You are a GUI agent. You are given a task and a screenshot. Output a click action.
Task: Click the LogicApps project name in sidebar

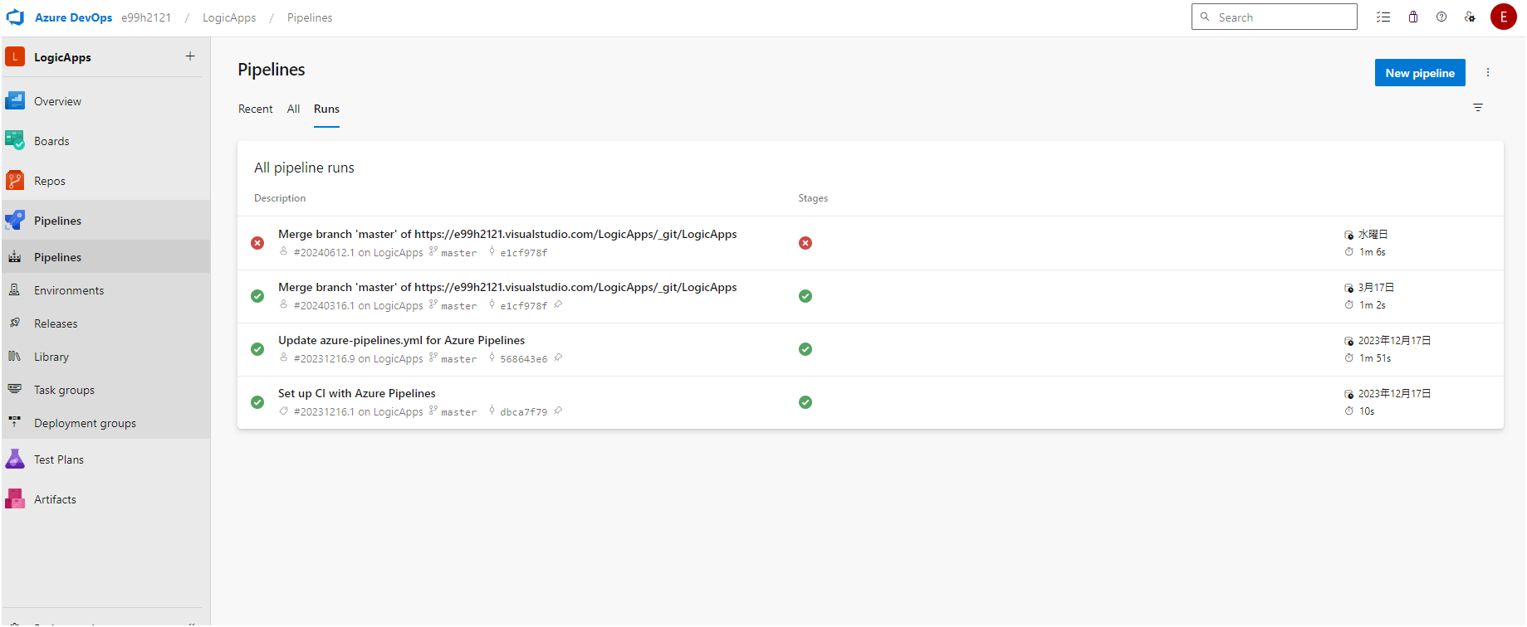tap(62, 57)
